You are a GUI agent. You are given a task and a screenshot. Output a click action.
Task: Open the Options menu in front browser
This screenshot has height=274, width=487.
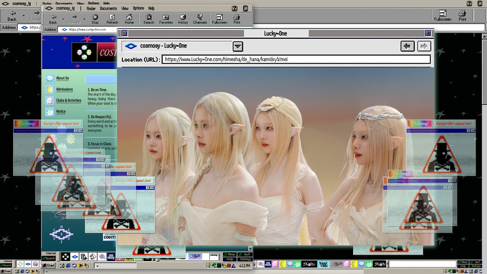pyautogui.click(x=138, y=8)
